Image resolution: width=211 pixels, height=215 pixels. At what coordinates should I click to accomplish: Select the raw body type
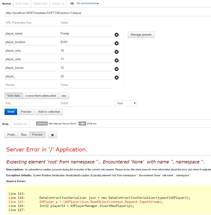[63, 96]
